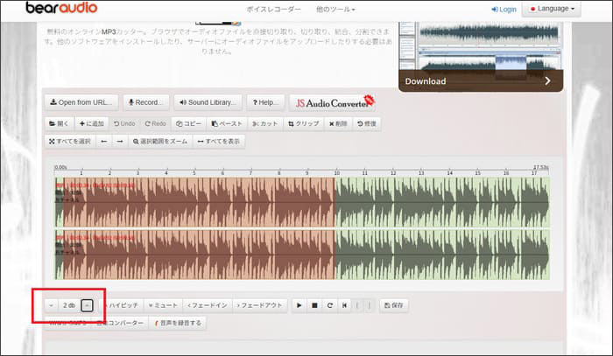This screenshot has width=613, height=356.
Task: Decrease volume with the left db arrow
Action: (x=51, y=305)
